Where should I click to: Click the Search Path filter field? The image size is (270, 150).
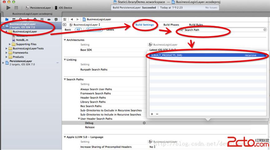pos(222,30)
